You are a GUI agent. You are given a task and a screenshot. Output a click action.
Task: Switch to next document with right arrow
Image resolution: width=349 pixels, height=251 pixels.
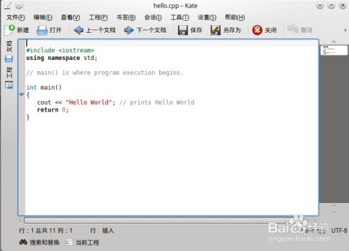point(128,30)
